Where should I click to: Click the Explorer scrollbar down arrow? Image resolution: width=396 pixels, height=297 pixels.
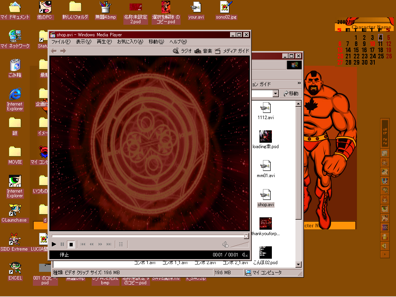pos(298,265)
